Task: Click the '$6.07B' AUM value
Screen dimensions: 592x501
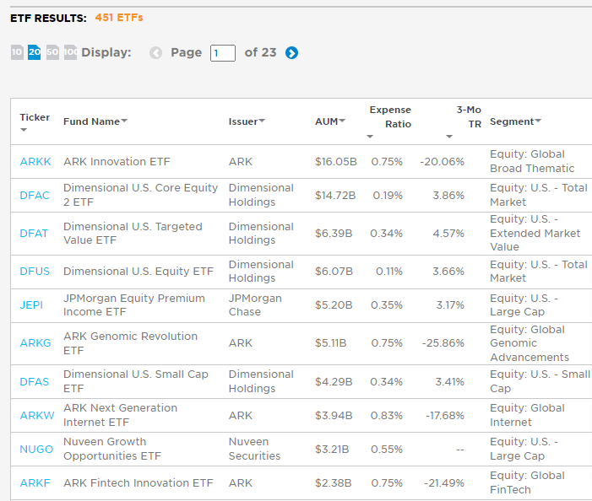Action: pyautogui.click(x=334, y=272)
